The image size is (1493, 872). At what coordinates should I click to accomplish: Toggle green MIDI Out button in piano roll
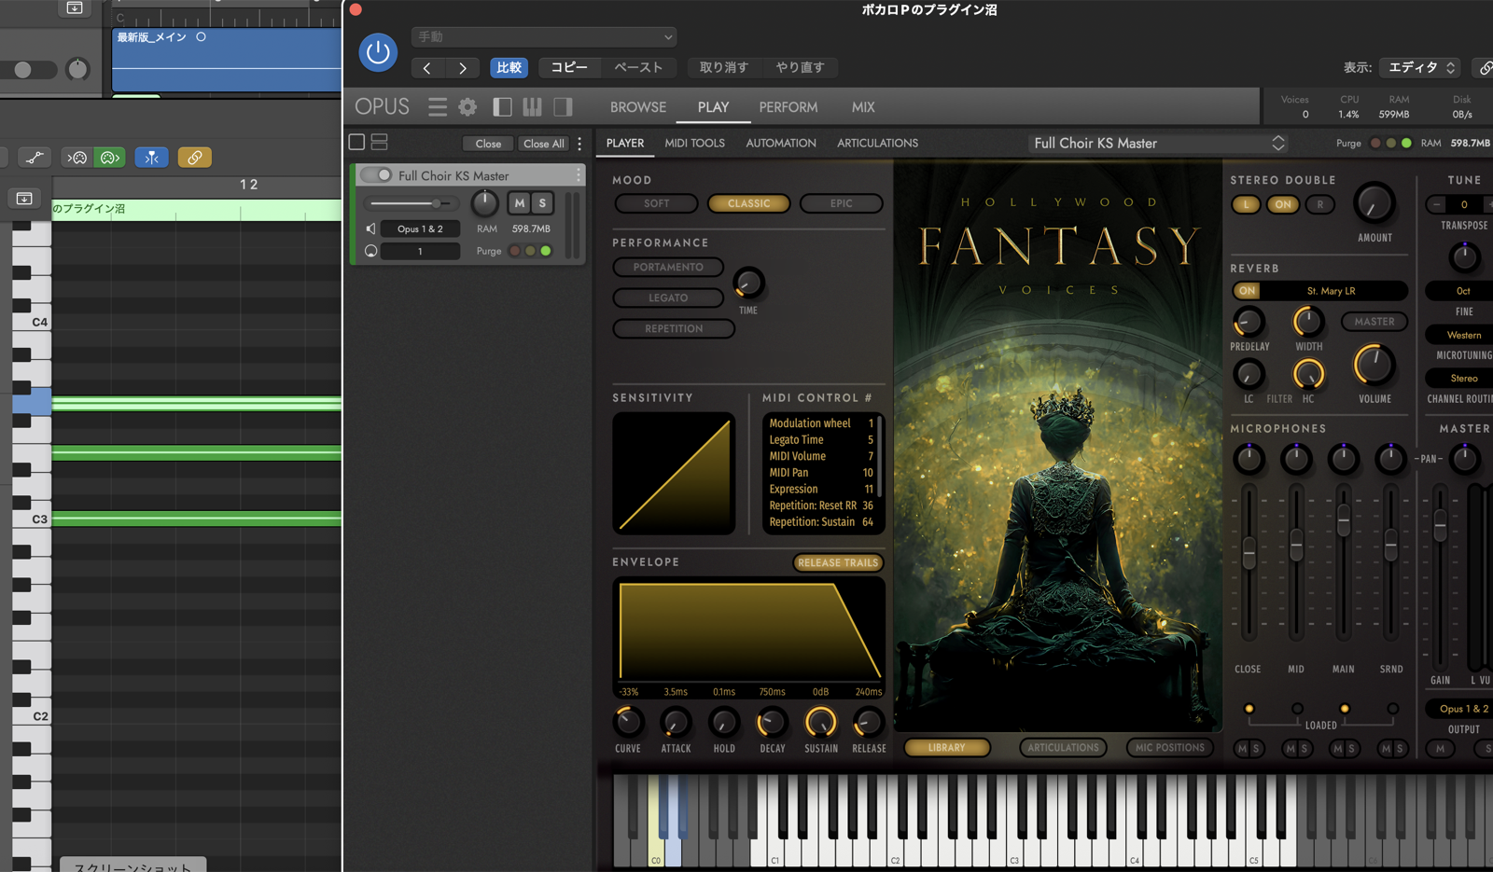click(109, 158)
